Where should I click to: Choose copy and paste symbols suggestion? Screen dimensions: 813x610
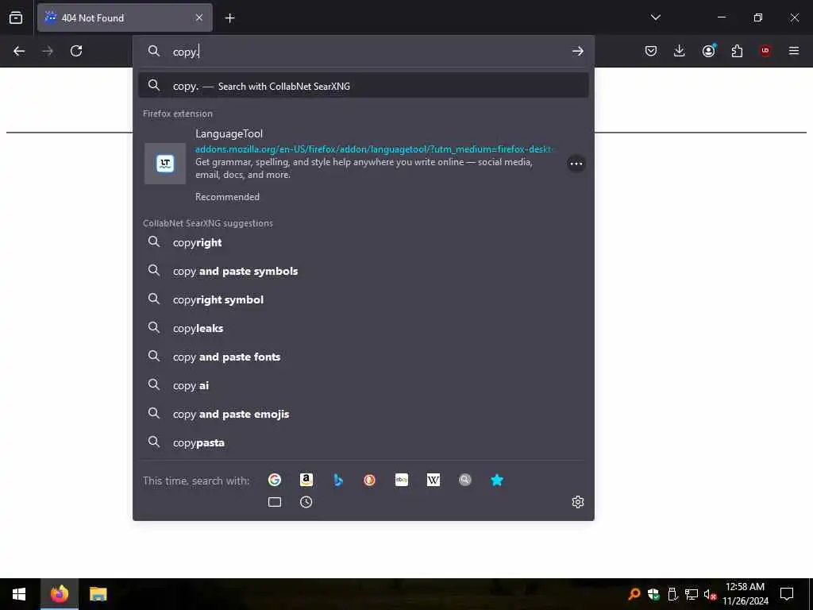pos(363,272)
